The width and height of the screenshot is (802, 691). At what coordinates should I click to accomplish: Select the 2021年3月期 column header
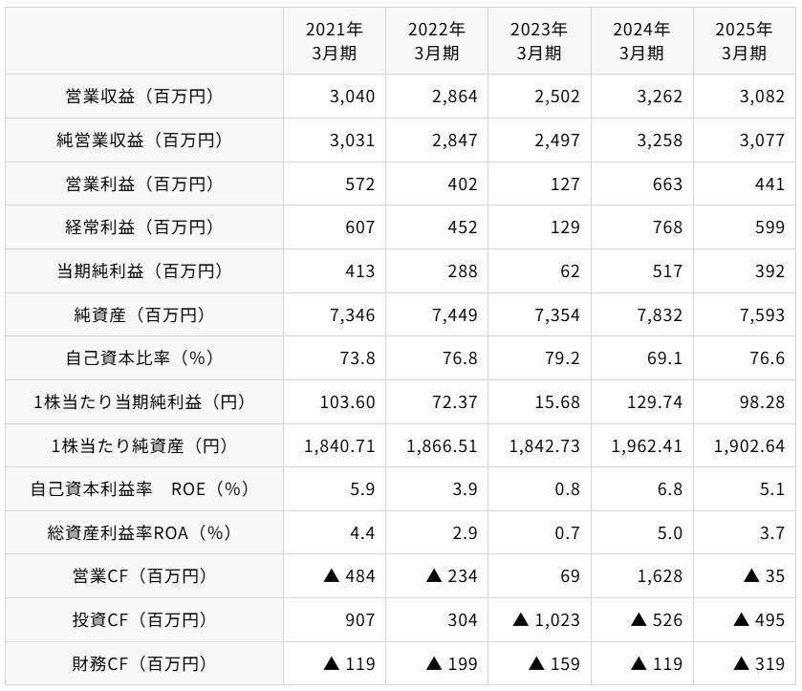click(x=334, y=41)
